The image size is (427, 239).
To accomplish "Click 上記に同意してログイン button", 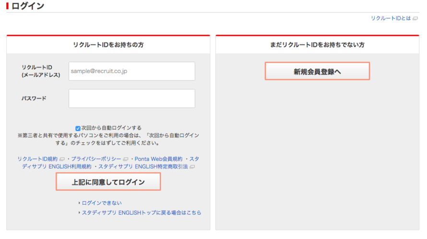I will pyautogui.click(x=108, y=182).
